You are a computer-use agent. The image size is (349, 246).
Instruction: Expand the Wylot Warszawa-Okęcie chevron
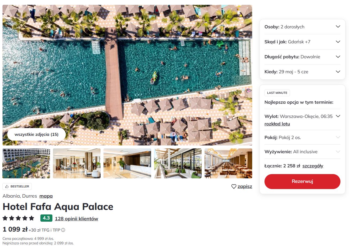(x=338, y=116)
